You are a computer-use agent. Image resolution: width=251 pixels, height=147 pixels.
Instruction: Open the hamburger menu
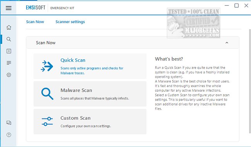pyautogui.click(x=8, y=8)
